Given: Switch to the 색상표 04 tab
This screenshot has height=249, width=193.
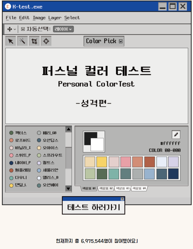Looking at the screenshot, I should tap(139, 188).
